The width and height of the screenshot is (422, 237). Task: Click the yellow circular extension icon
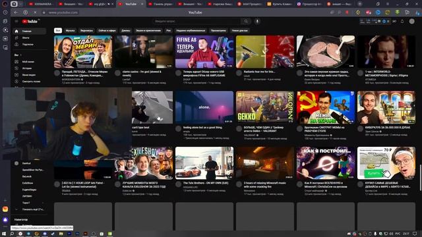click(x=358, y=13)
